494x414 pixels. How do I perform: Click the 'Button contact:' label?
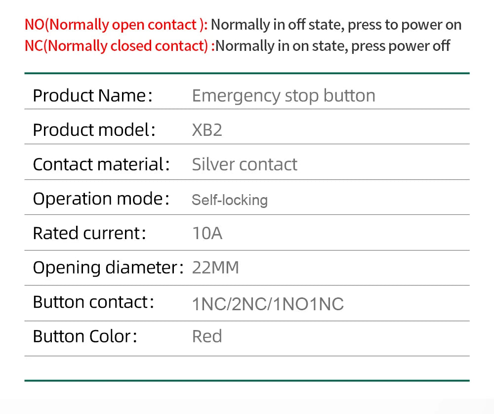93,302
